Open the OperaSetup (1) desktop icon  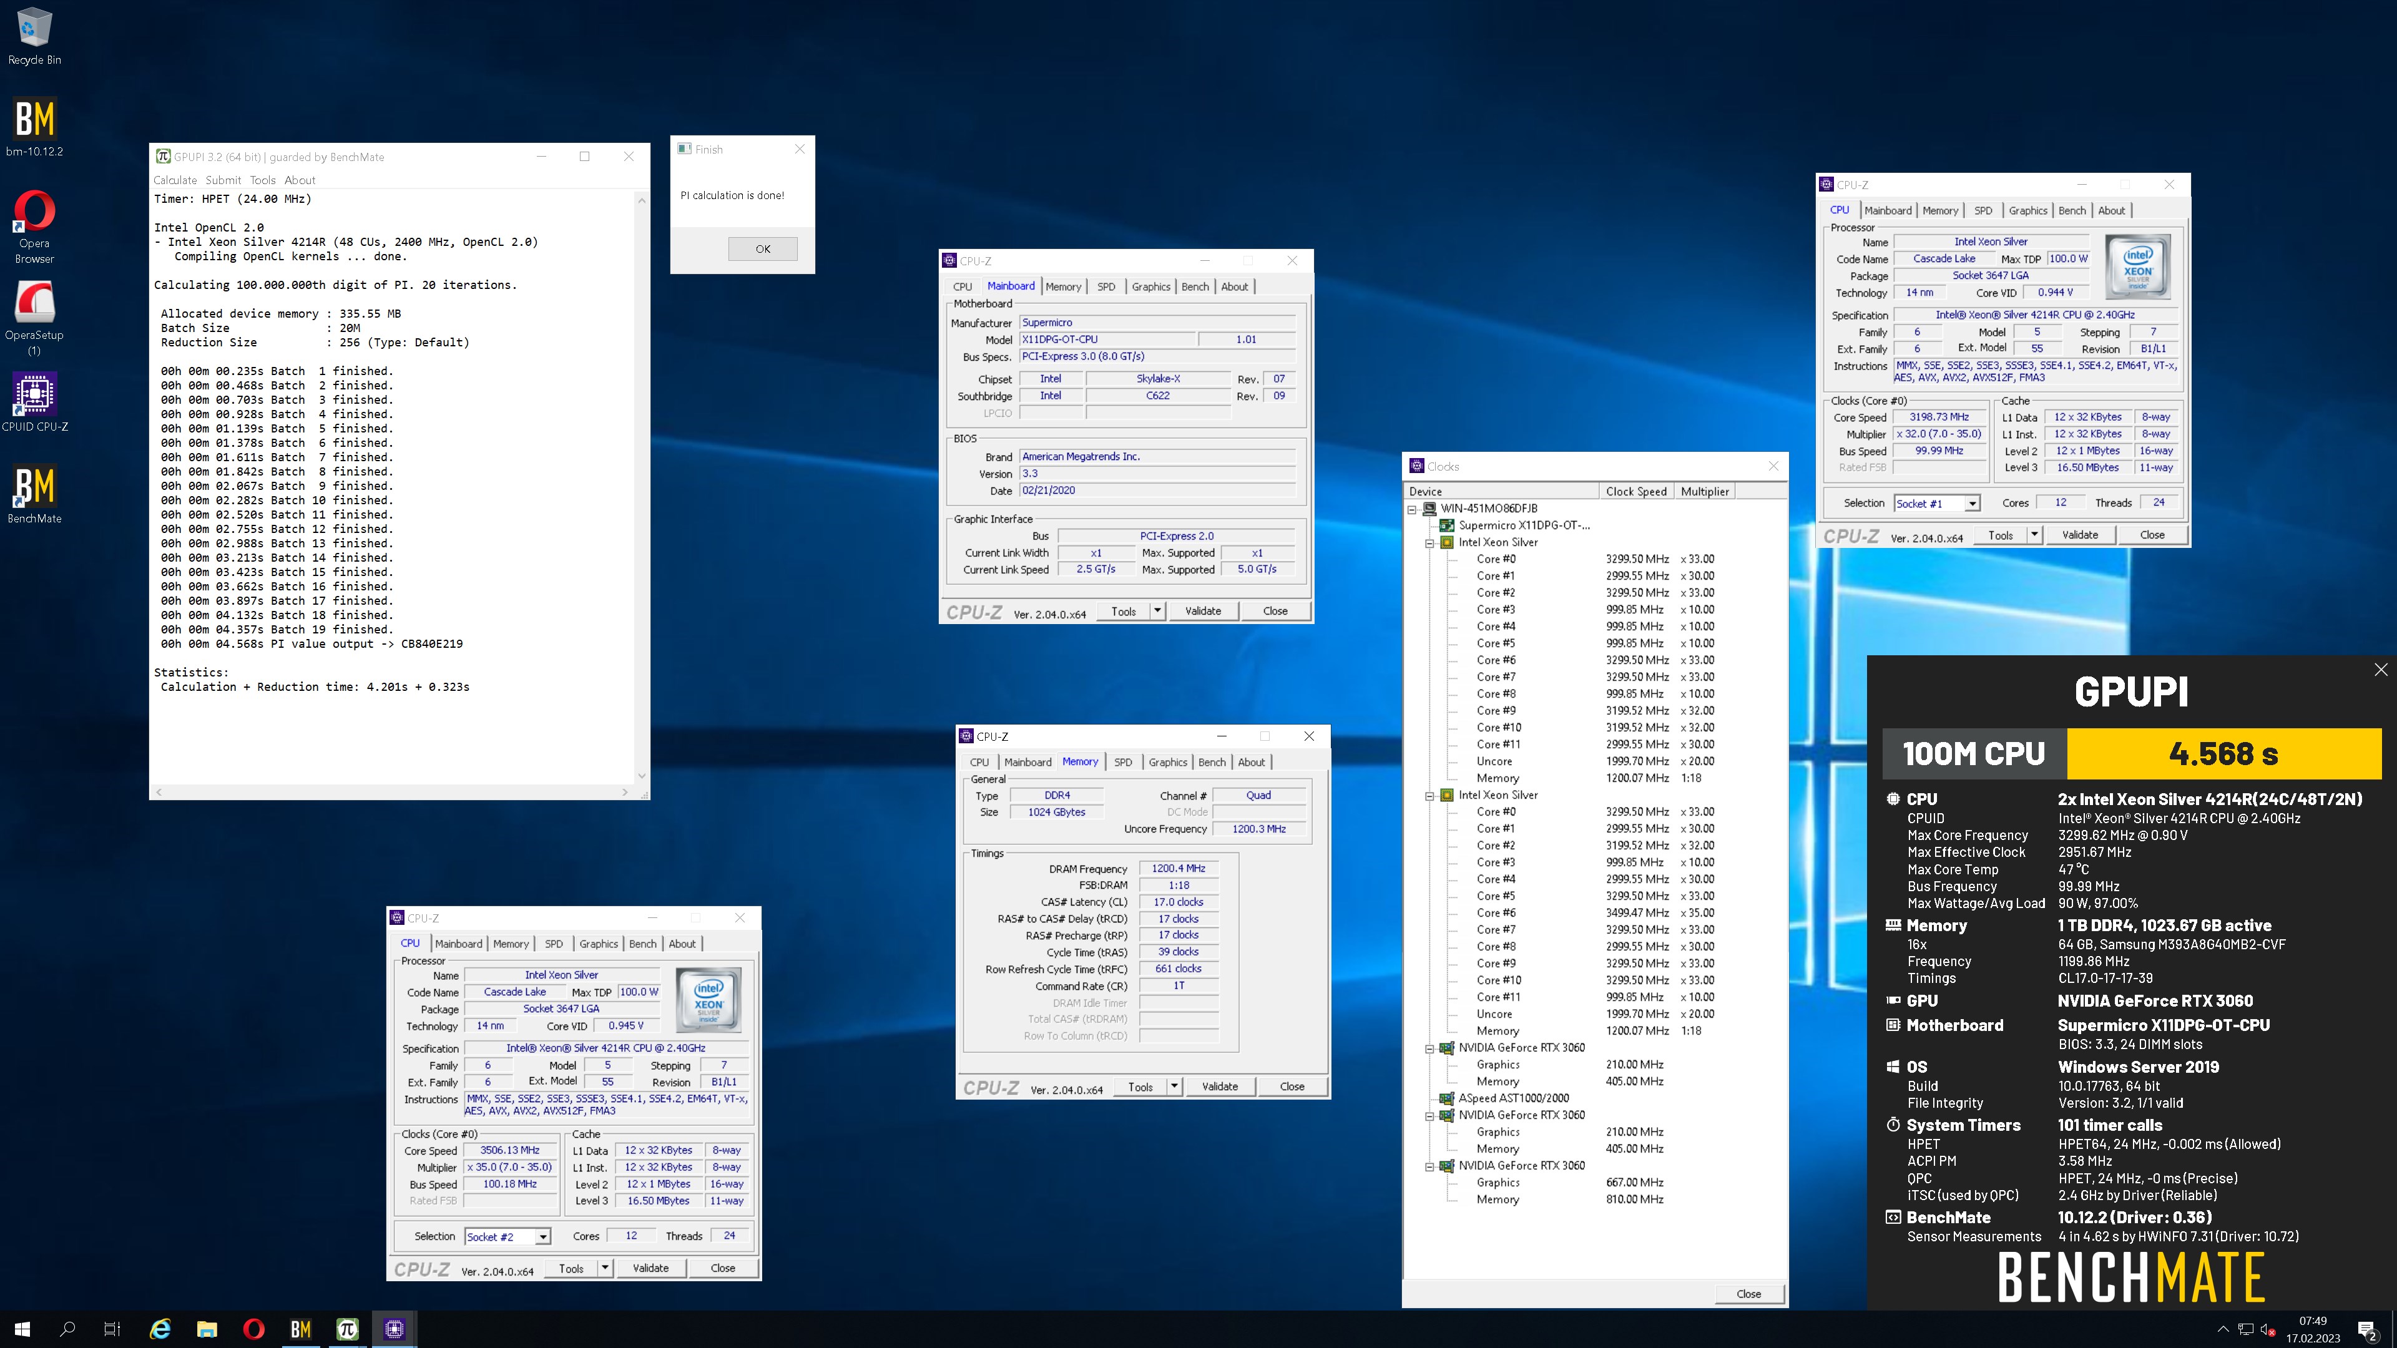tap(34, 318)
